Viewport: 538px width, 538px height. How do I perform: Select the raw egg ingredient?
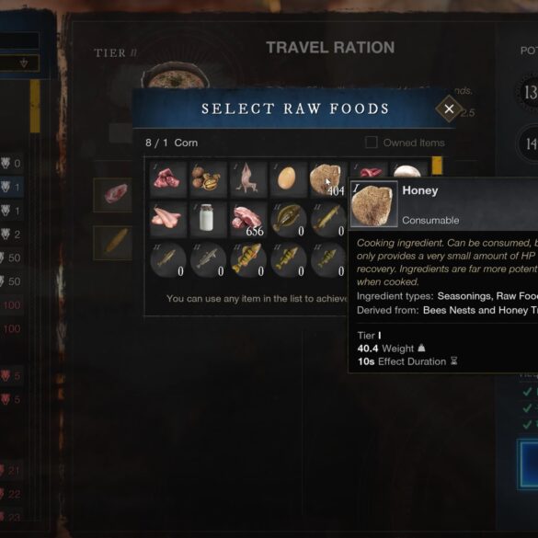287,179
